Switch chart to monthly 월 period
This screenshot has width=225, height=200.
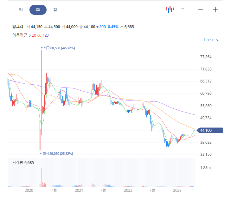pos(55,10)
